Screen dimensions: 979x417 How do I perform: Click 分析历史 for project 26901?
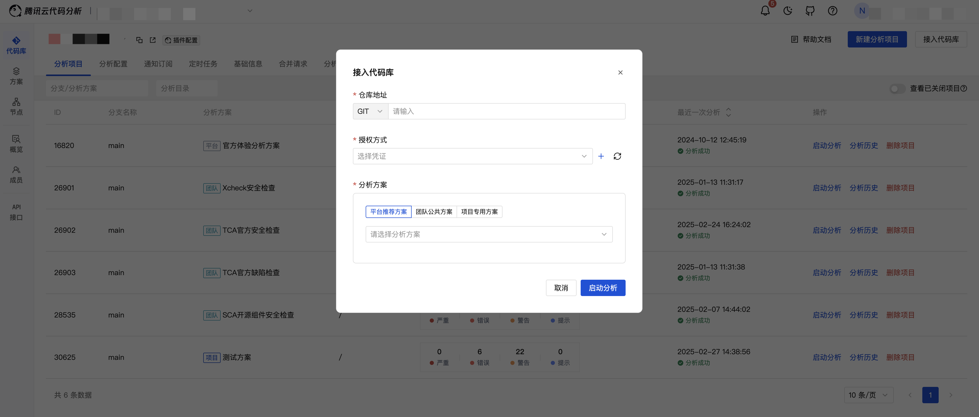(864, 188)
